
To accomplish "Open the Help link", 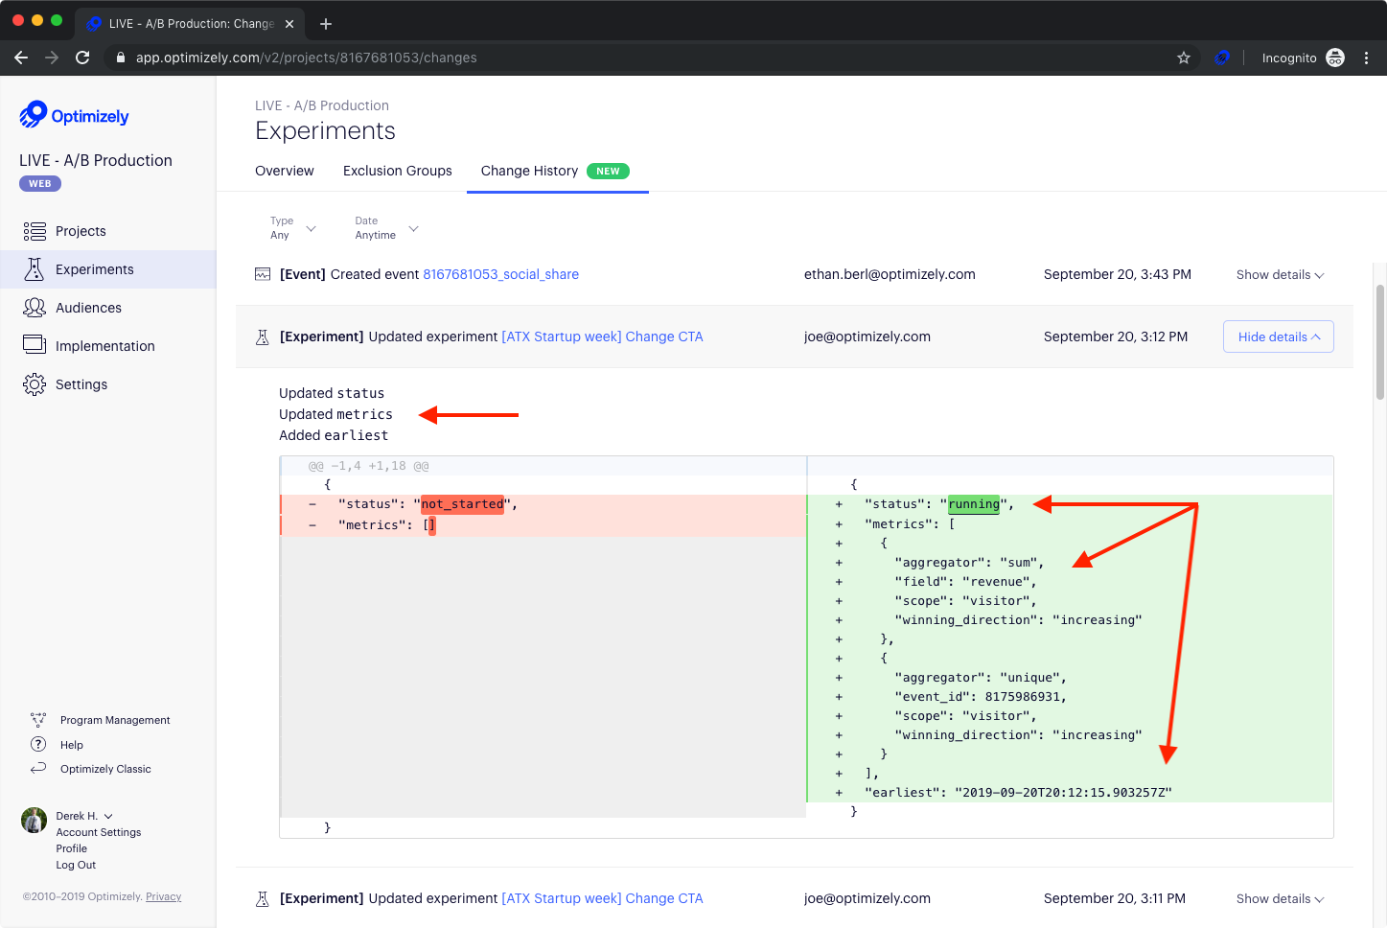I will [72, 745].
